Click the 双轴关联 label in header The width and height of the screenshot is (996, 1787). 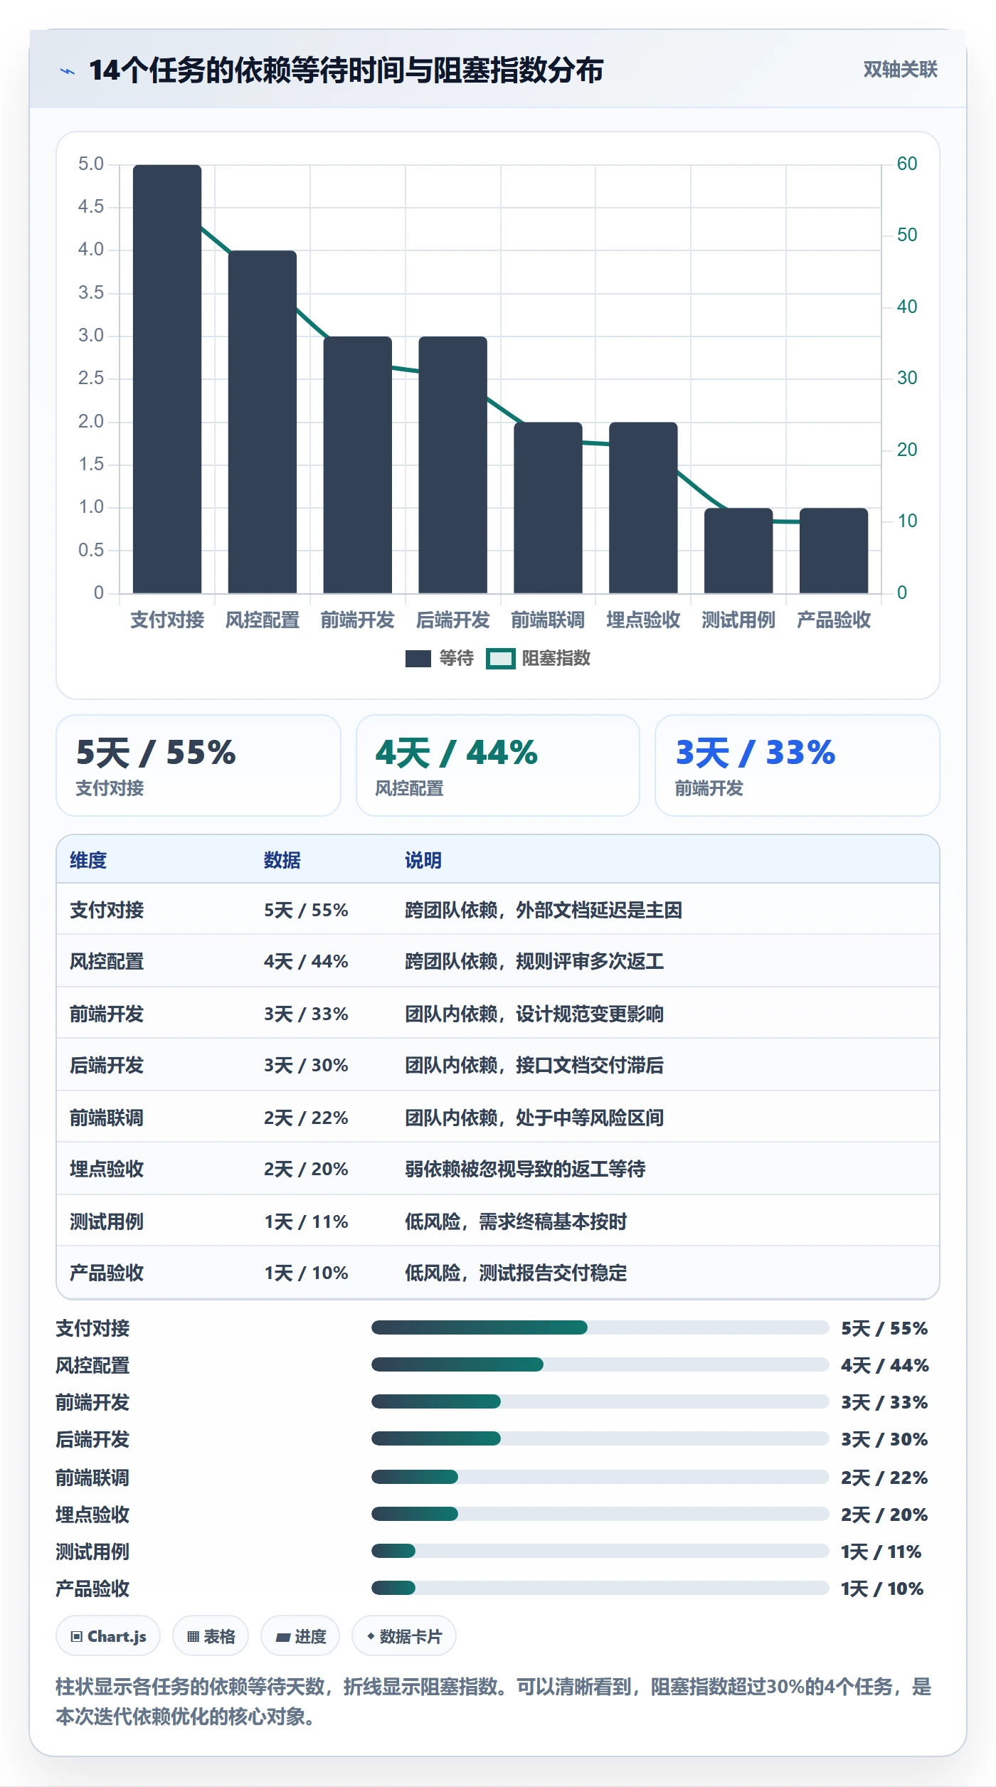tap(900, 69)
